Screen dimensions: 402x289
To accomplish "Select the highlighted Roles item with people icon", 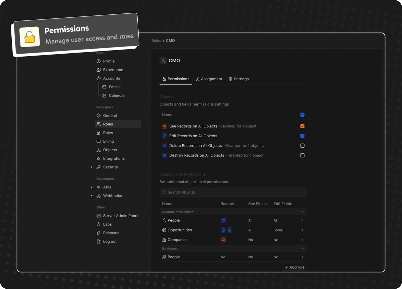I will (x=118, y=124).
